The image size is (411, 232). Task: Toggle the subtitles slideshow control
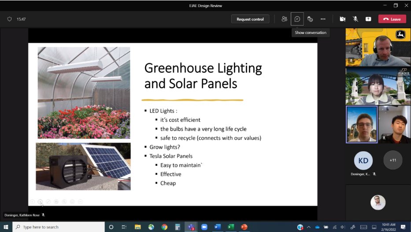click(x=72, y=202)
